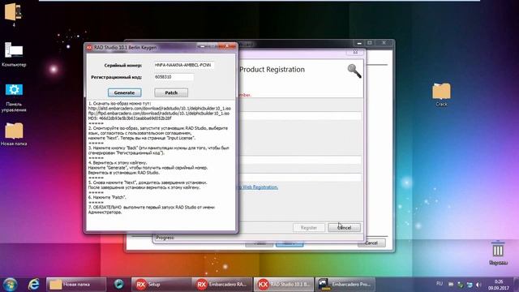Switch to the Setup taskbar item

coord(161,285)
